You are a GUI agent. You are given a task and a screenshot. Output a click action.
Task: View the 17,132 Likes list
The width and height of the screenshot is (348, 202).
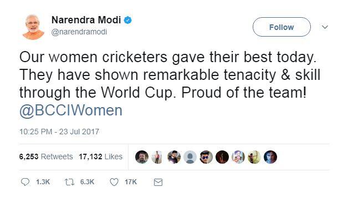(100, 156)
